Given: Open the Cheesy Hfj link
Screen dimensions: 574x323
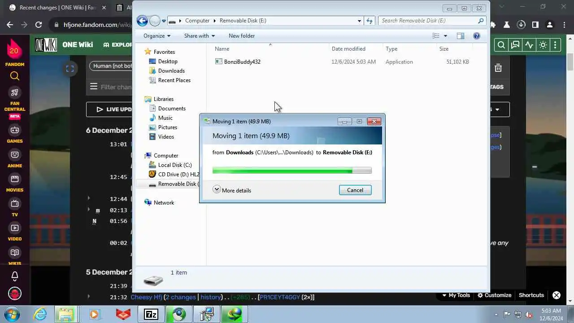Looking at the screenshot, I should click(146, 297).
